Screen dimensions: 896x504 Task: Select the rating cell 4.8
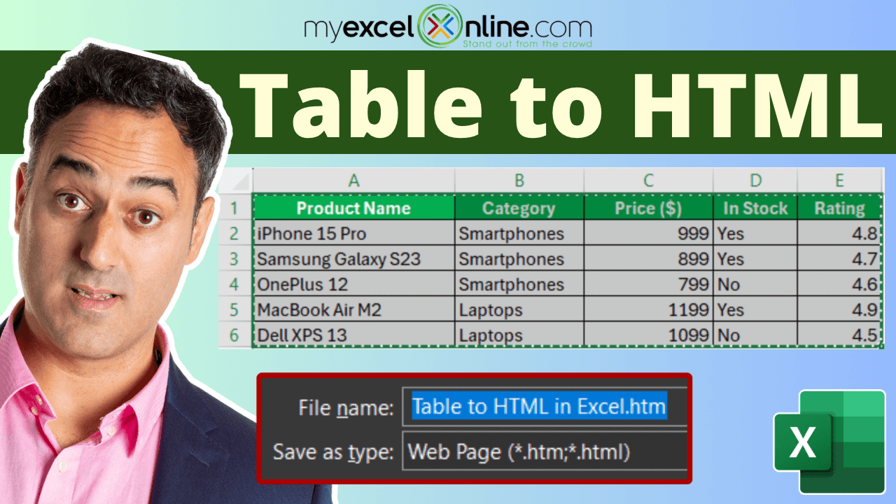tap(839, 233)
